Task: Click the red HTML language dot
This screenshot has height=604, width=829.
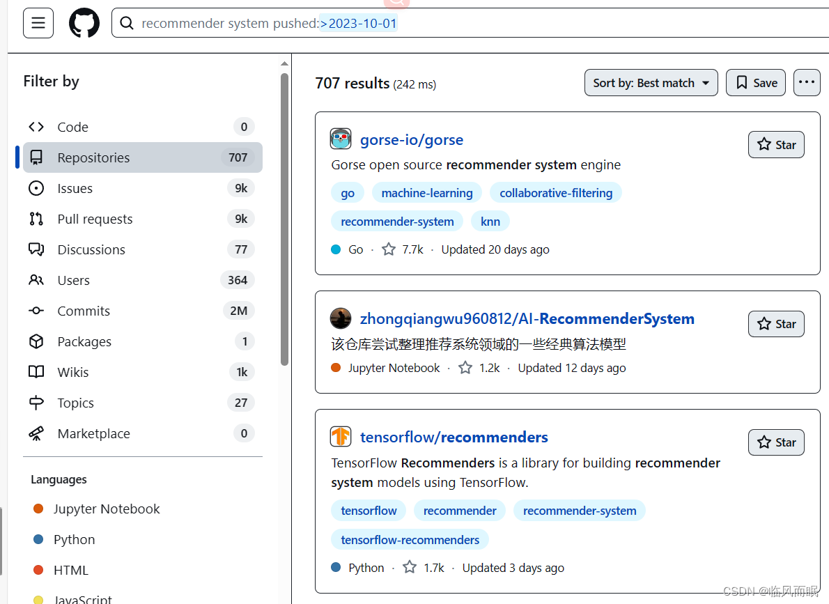Action: point(38,570)
